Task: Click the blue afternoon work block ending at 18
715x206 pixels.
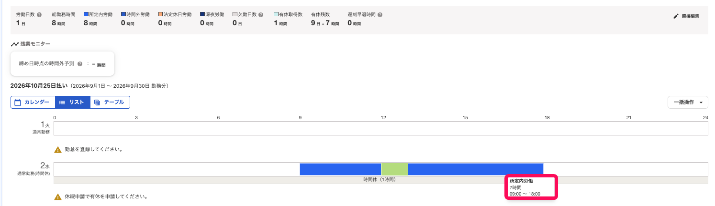Action: point(476,169)
